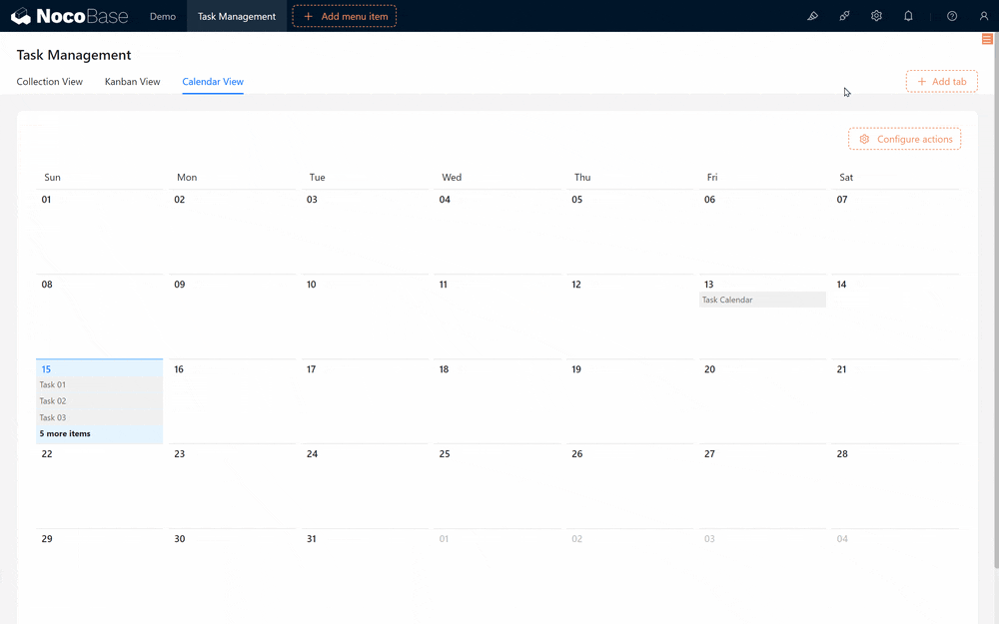Image resolution: width=999 pixels, height=624 pixels.
Task: Select date 09 on the calendar
Action: (x=180, y=284)
